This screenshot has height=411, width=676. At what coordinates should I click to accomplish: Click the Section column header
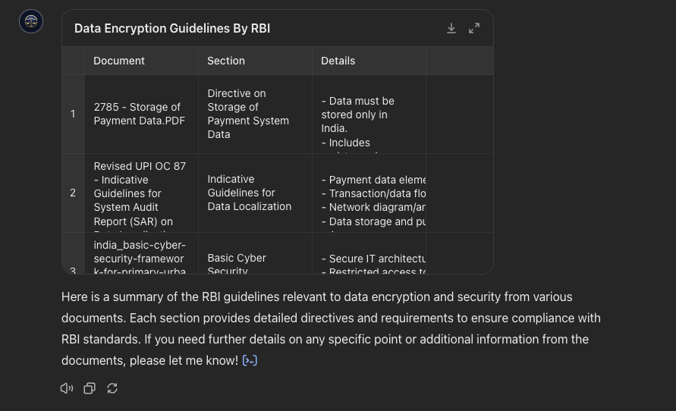point(226,61)
